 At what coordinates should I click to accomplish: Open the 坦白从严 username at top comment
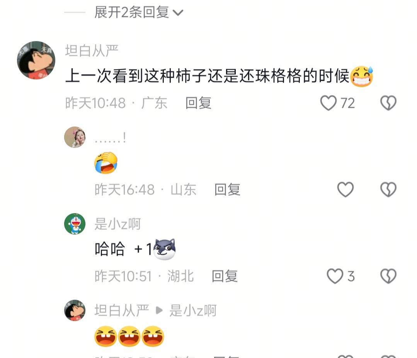tap(92, 51)
